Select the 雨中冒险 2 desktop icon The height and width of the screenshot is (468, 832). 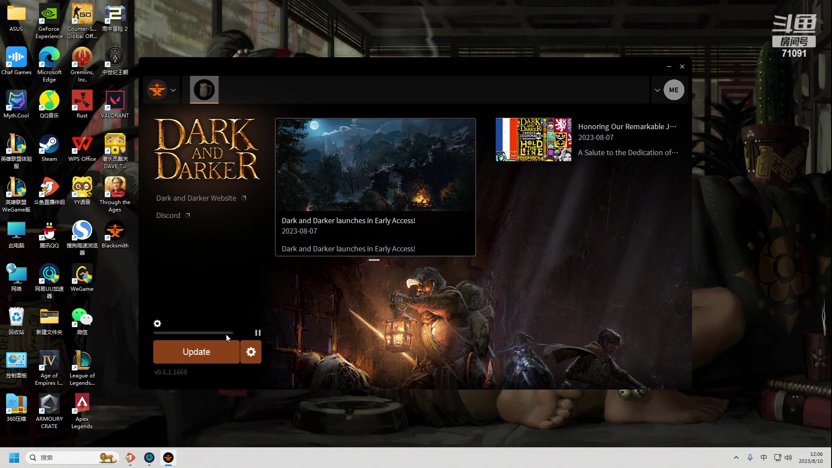pos(115,18)
